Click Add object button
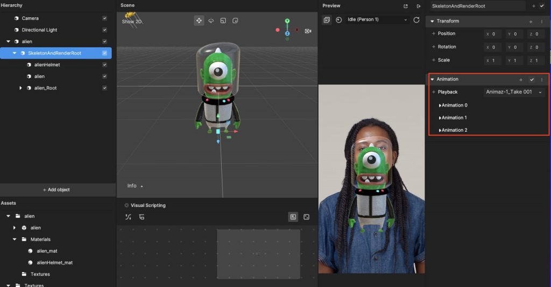 (x=56, y=190)
